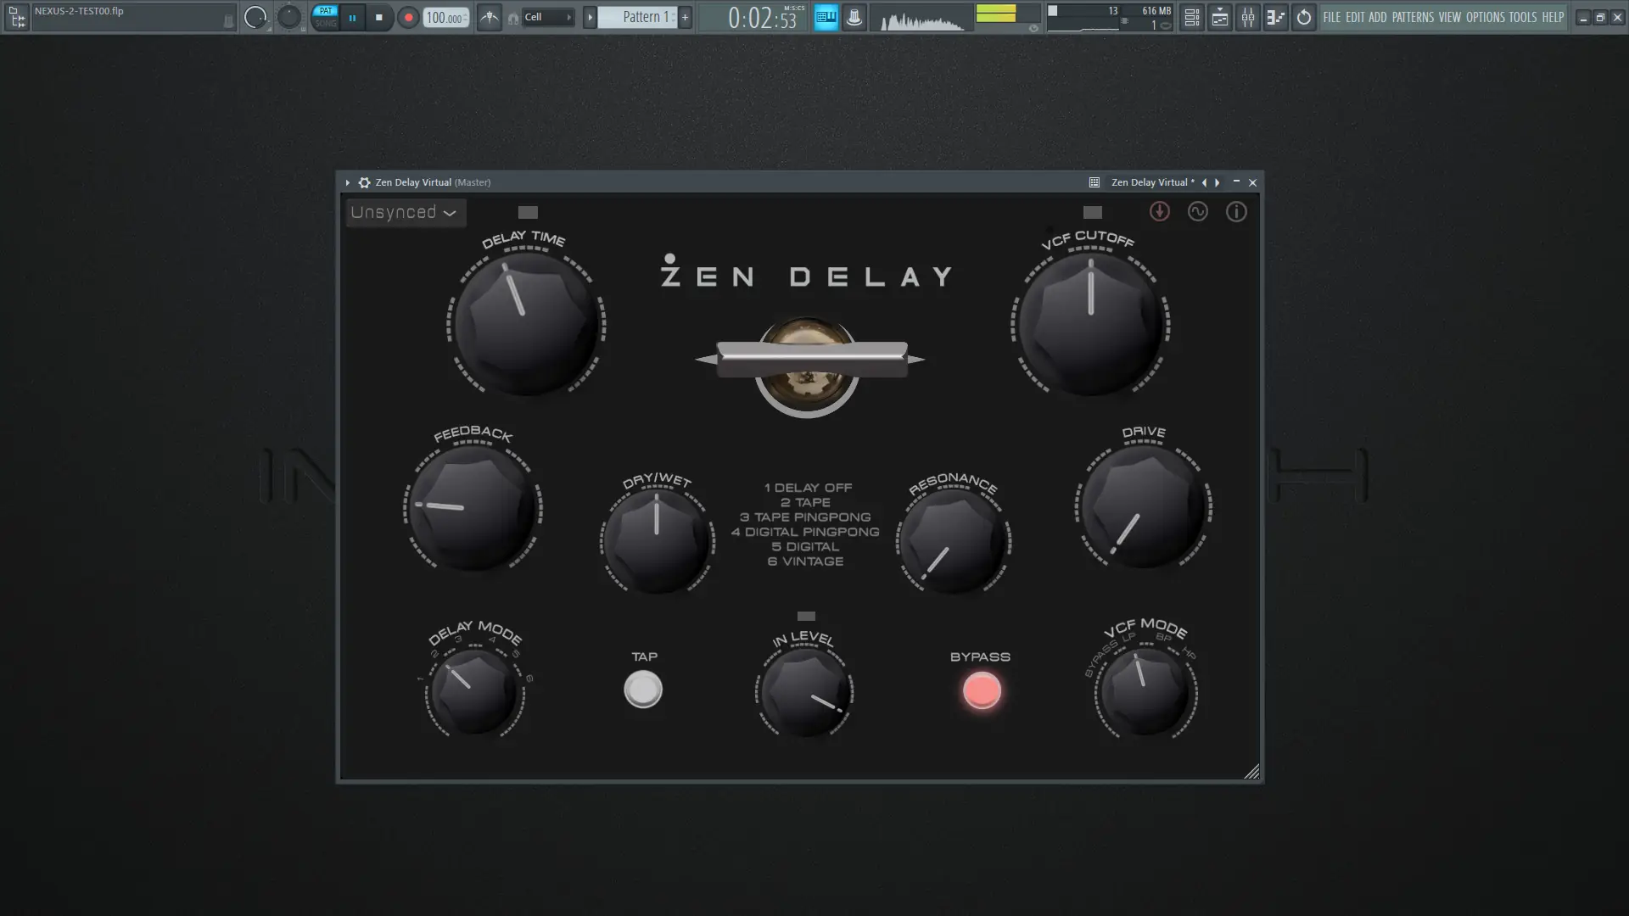1629x916 pixels.
Task: Open the PATTERNS menu
Action: tap(1412, 17)
